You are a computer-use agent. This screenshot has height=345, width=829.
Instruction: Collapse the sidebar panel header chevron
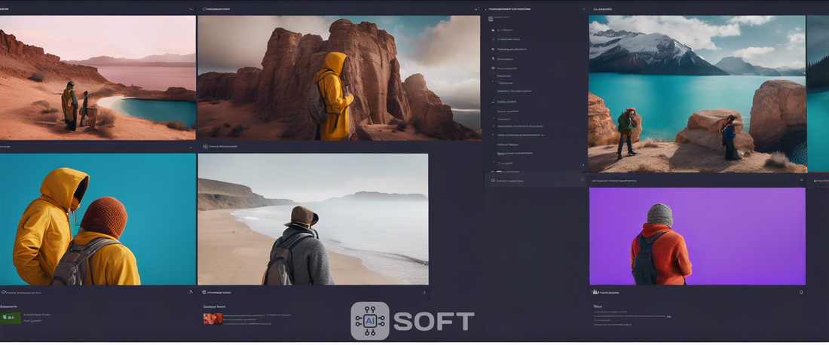click(583, 9)
